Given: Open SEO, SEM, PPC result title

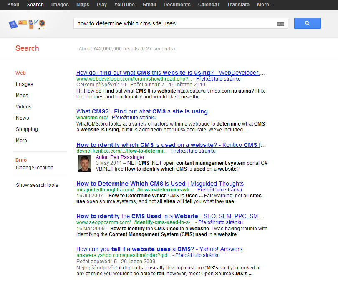Looking at the screenshot, I should click(170, 216).
